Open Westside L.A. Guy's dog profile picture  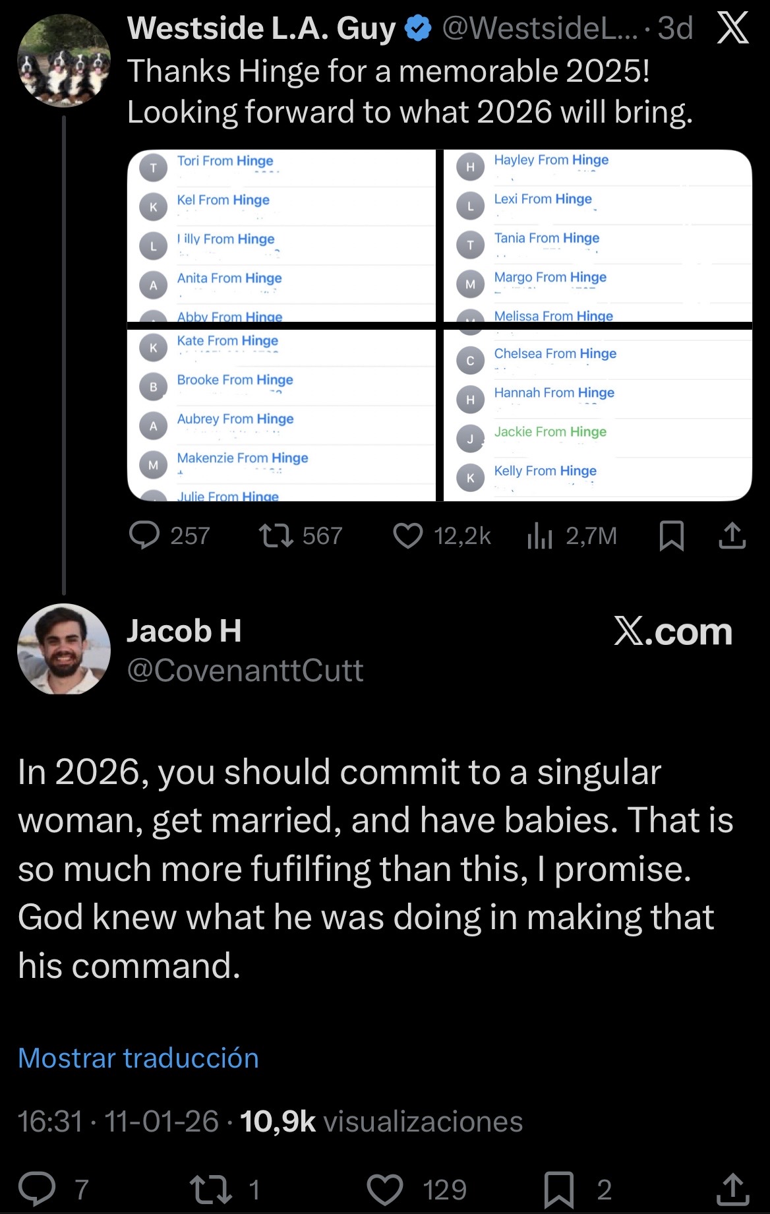pos(63,61)
